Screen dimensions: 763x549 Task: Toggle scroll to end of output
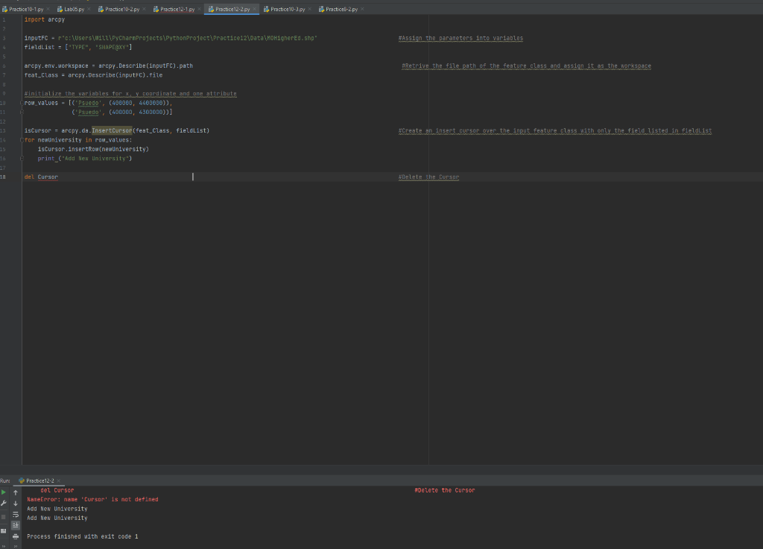point(16,525)
